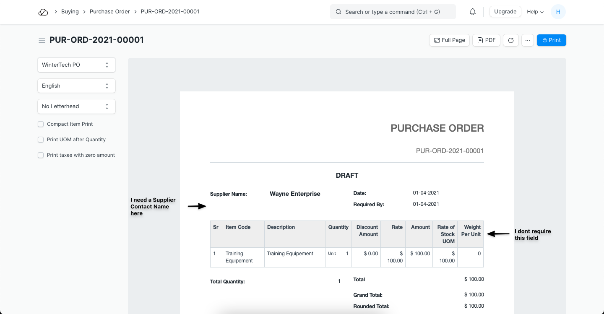Click the Upgrade button
Image resolution: width=604 pixels, height=314 pixels.
point(505,12)
